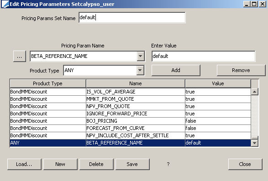
Task: Minimize the Edit Pricing Parameters window
Action: click(247, 4)
